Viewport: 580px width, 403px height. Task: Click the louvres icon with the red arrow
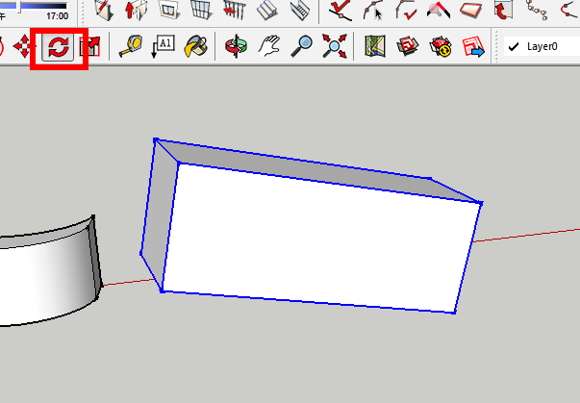[x=235, y=10]
